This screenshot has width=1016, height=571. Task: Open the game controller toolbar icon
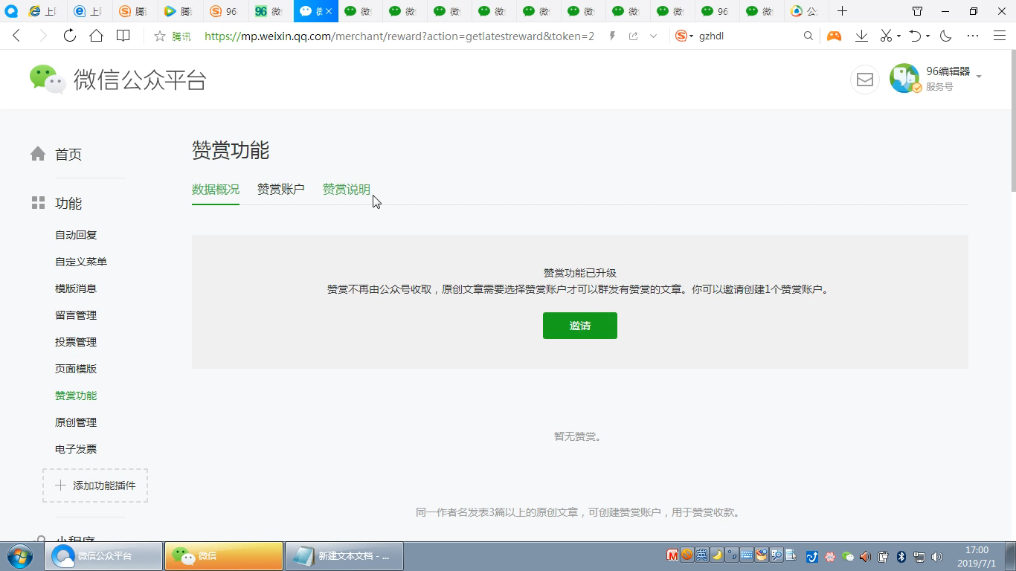point(834,36)
